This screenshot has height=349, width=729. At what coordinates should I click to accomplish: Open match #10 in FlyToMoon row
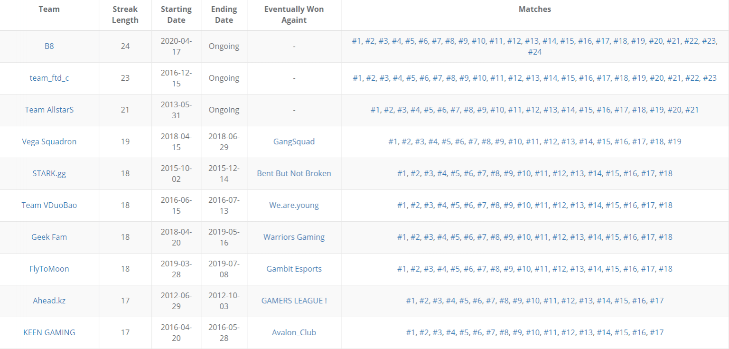523,269
